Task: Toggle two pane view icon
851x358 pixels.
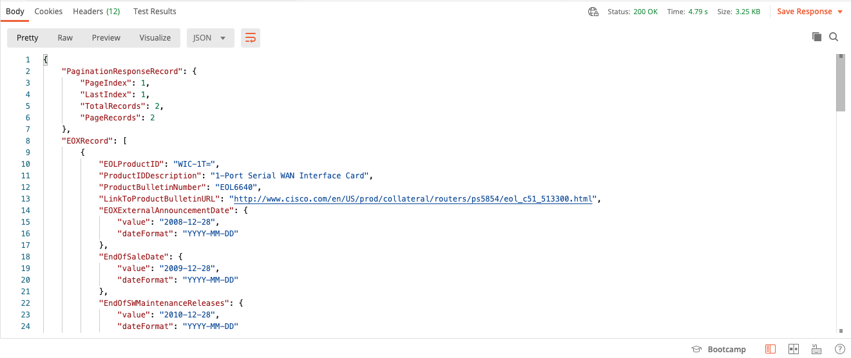Action: click(794, 349)
